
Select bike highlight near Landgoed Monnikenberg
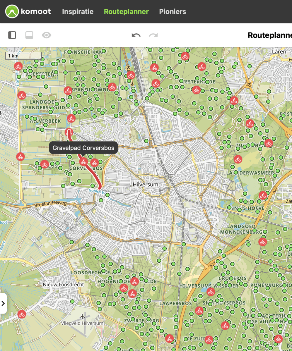[262, 242]
